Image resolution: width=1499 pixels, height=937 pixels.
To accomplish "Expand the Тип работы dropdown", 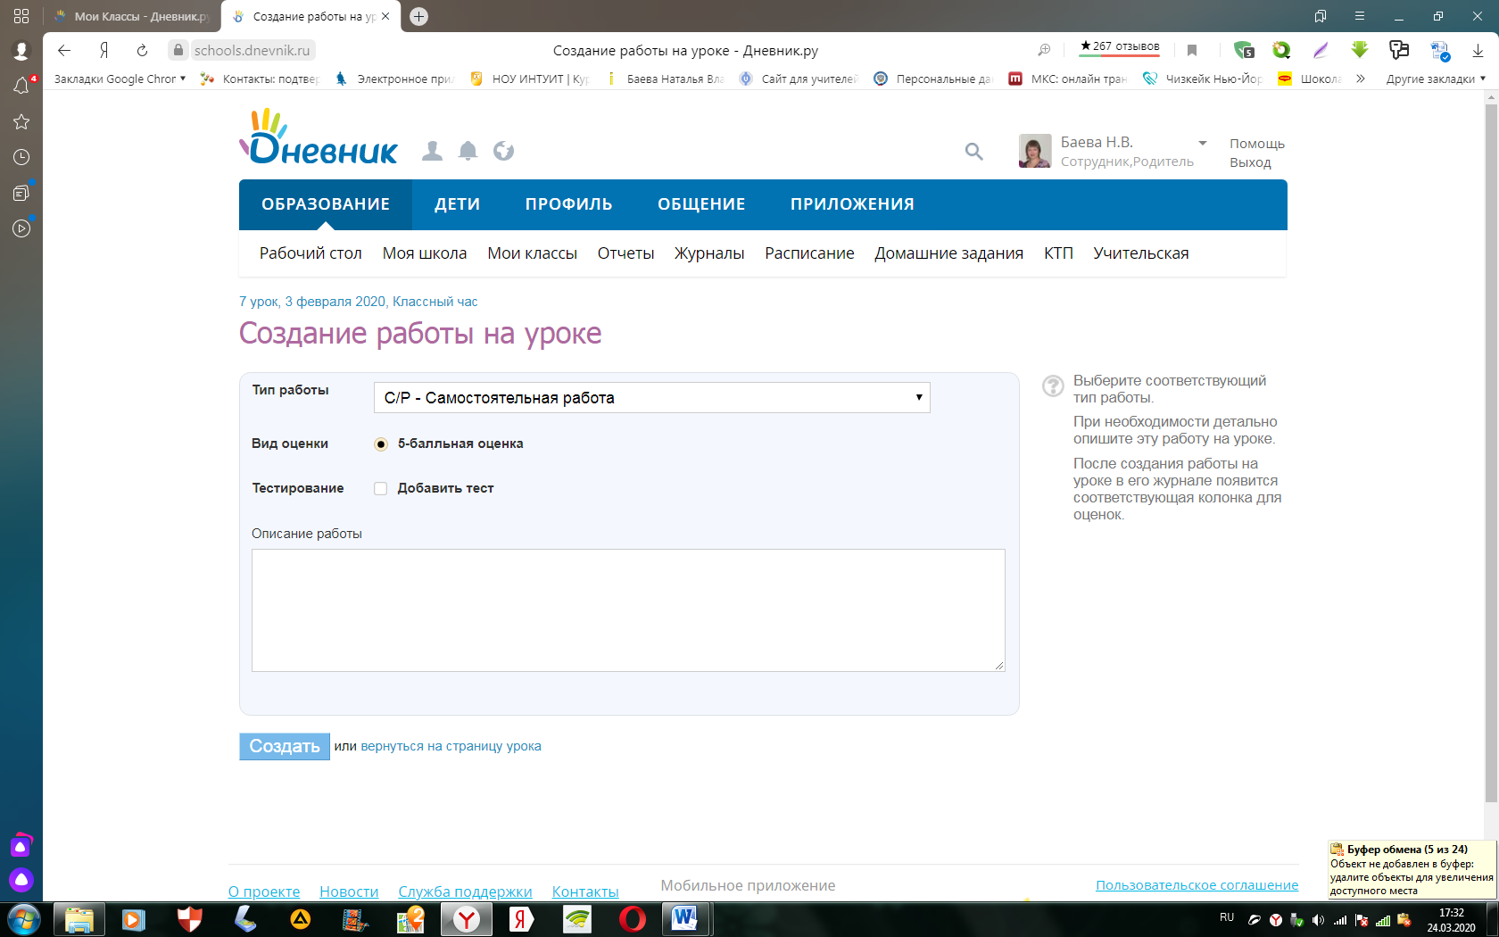I will [651, 398].
